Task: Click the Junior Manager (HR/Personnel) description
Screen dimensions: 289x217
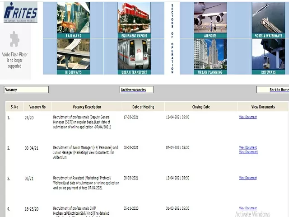Action: [x=85, y=152]
